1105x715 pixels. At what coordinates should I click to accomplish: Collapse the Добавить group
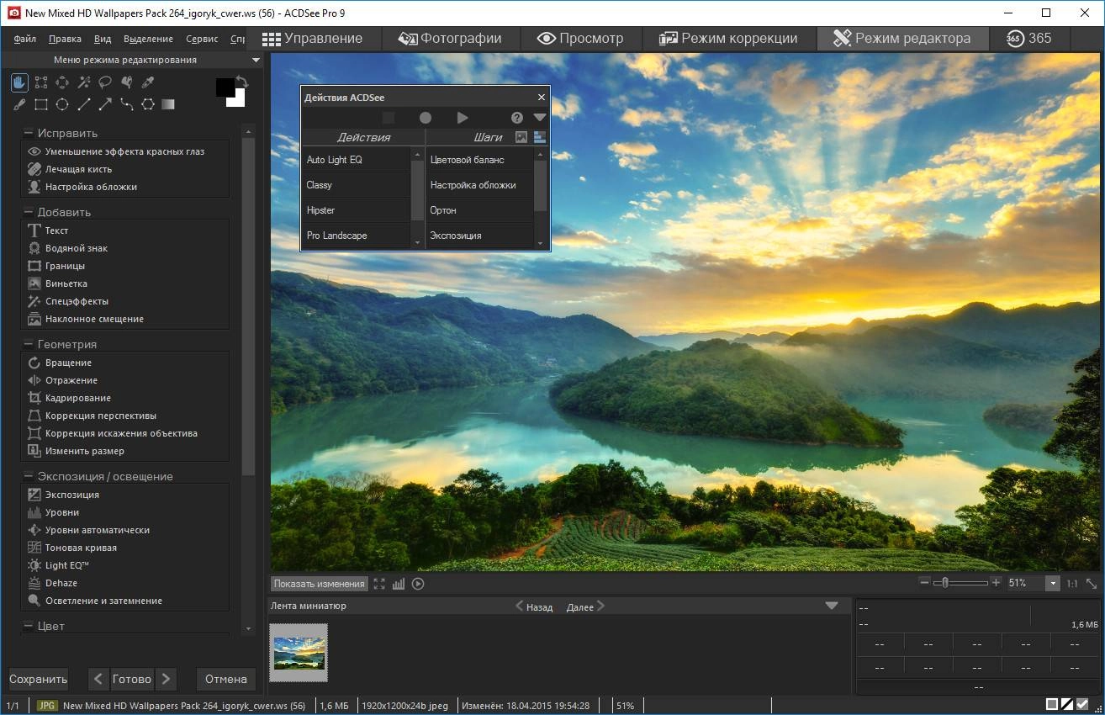[x=28, y=212]
